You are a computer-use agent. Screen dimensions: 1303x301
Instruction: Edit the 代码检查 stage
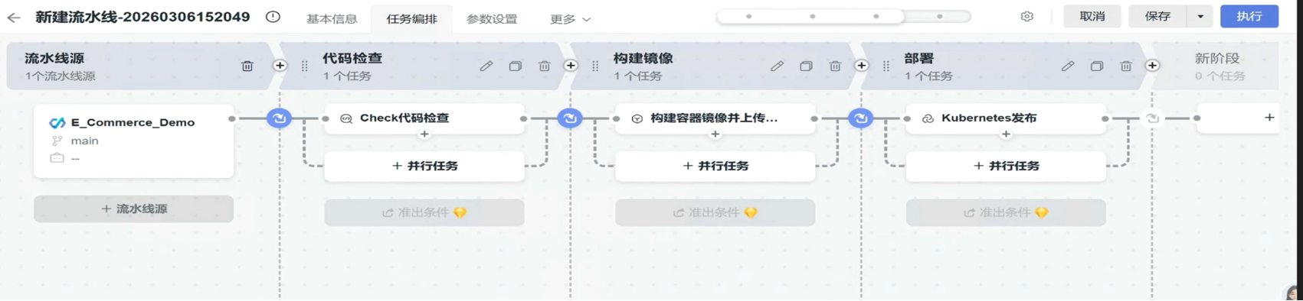tap(486, 66)
